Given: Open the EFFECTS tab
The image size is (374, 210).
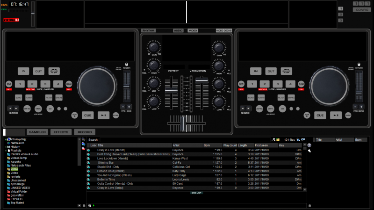Looking at the screenshot, I should [61, 132].
